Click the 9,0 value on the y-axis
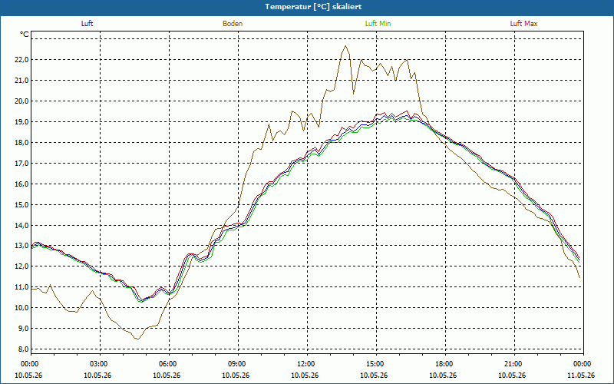The width and height of the screenshot is (614, 384). pos(23,329)
